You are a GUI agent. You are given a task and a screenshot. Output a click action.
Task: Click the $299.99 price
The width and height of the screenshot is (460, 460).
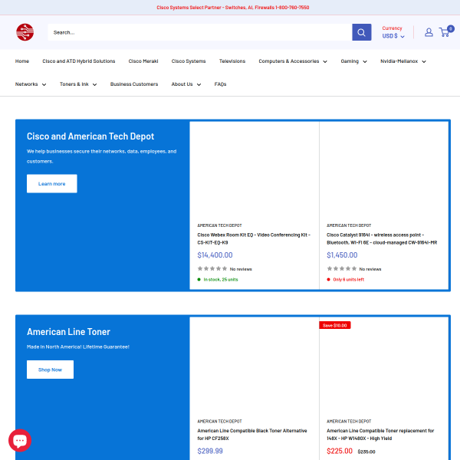pos(210,451)
